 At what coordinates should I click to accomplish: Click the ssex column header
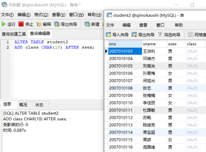[177, 44]
